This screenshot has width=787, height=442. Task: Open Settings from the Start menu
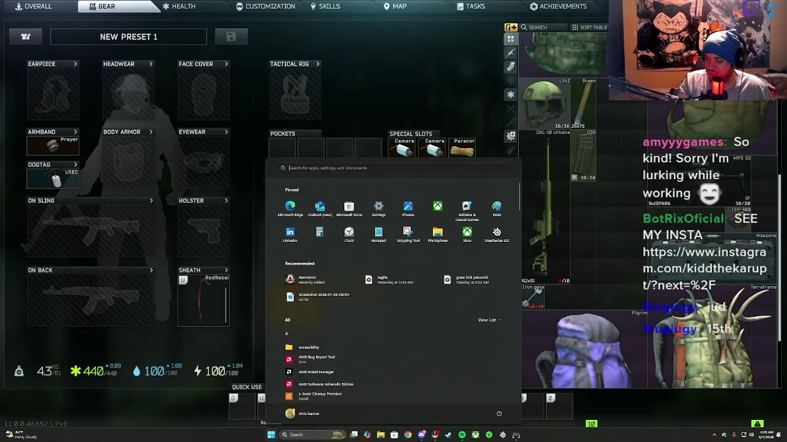[379, 209]
